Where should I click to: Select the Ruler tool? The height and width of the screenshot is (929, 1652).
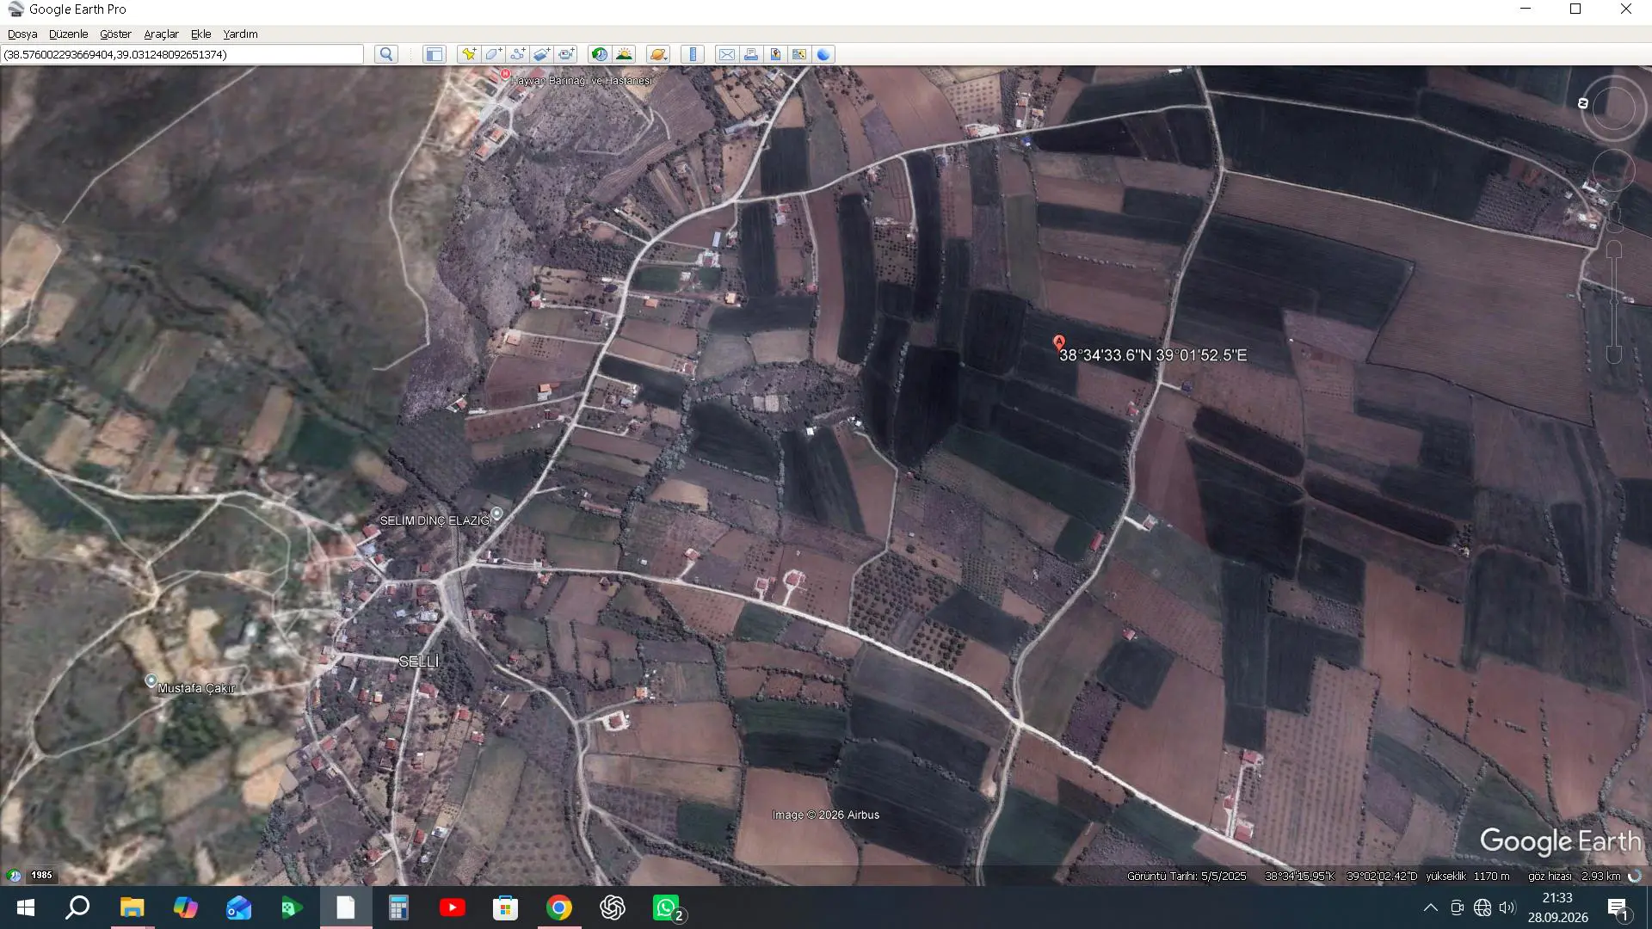(x=693, y=54)
